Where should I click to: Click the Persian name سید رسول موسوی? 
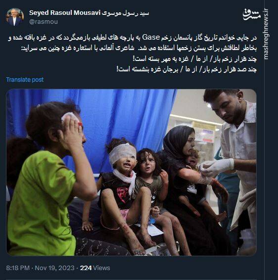click(x=125, y=13)
